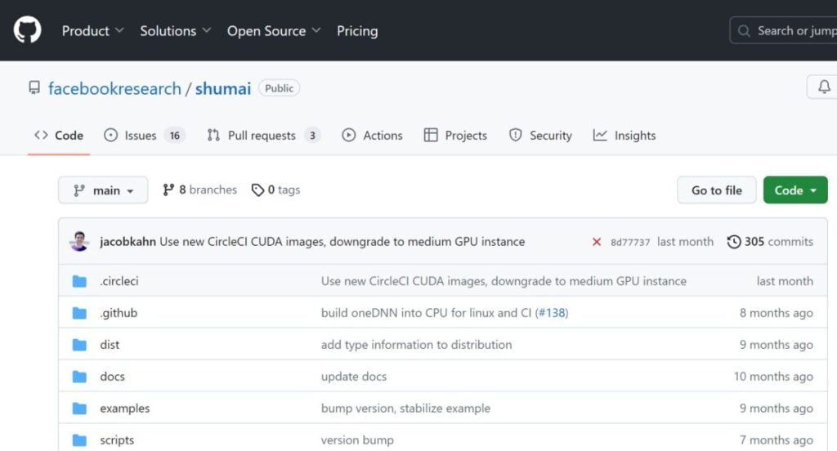Switch to the Issues tab
Viewport: 837px width, 451px height.
pos(144,136)
